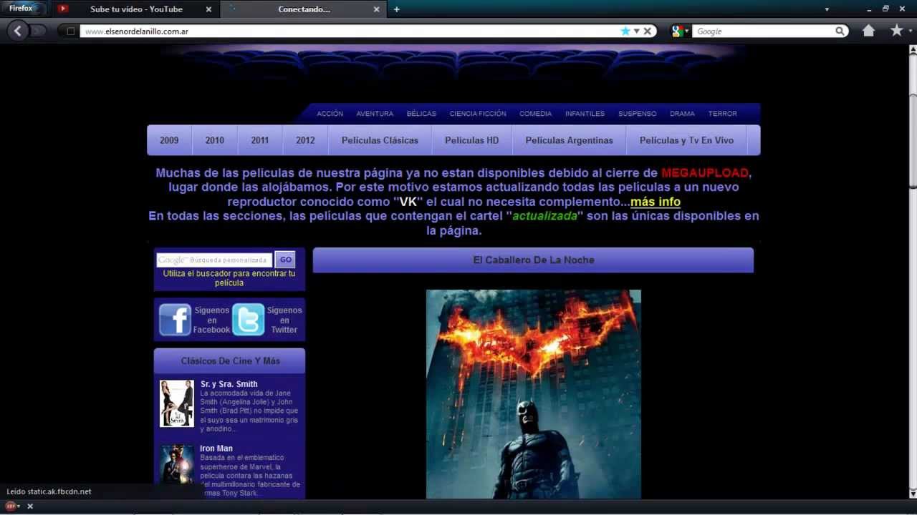Screen dimensions: 917x515
Task: Open the INFANTILES genre link
Action: (x=585, y=114)
